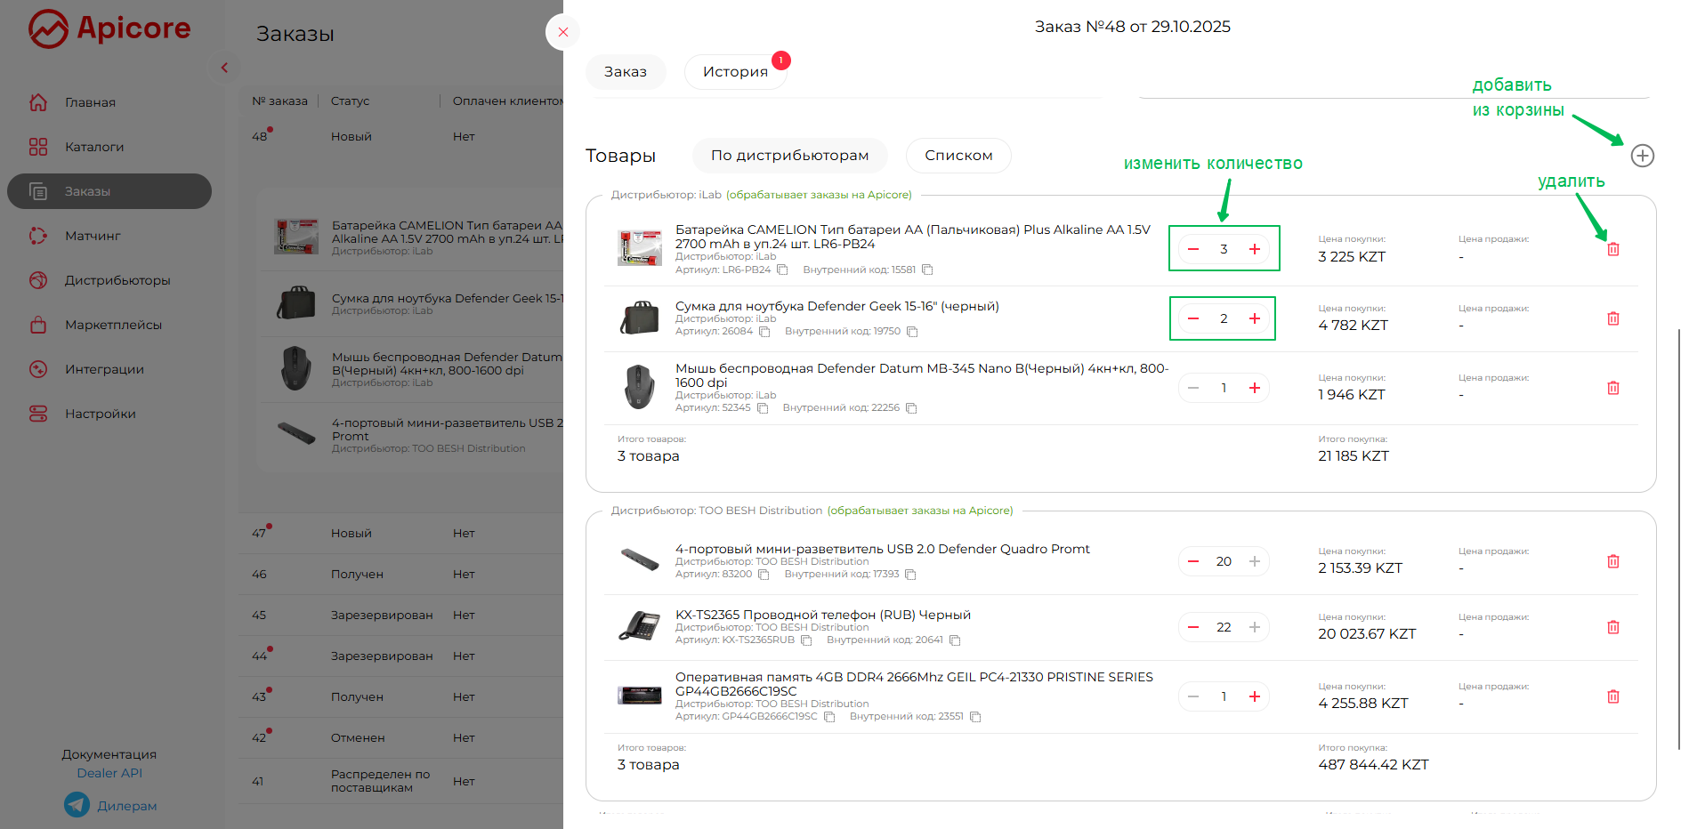Open the Dealer API documentation link
This screenshot has width=1697, height=829.
point(109,773)
